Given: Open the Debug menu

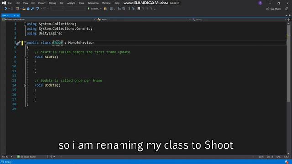Looking at the screenshot, I should click(52, 3).
